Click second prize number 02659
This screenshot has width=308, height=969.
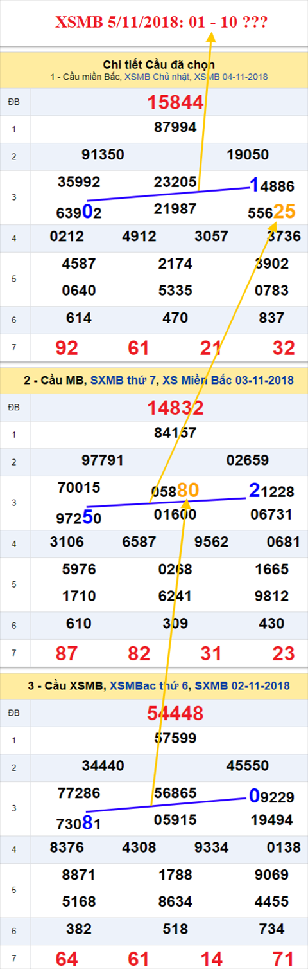tap(247, 460)
